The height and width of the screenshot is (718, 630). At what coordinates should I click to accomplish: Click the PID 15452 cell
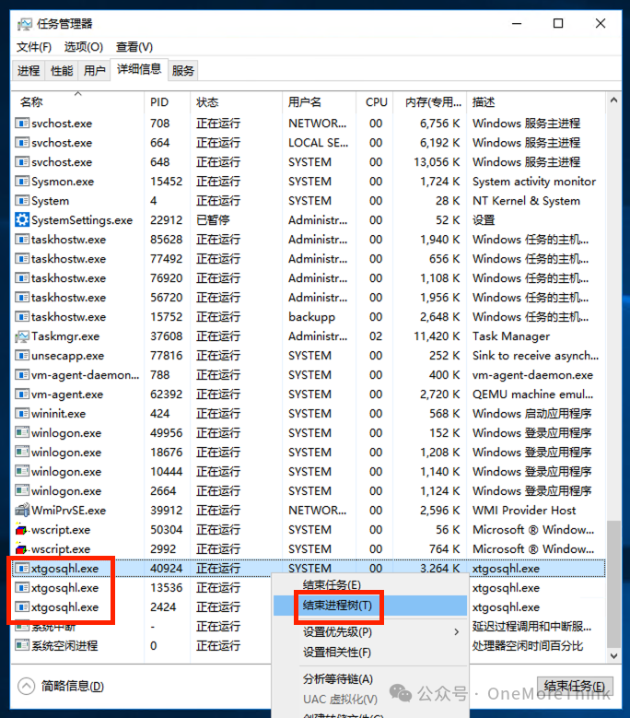(166, 182)
